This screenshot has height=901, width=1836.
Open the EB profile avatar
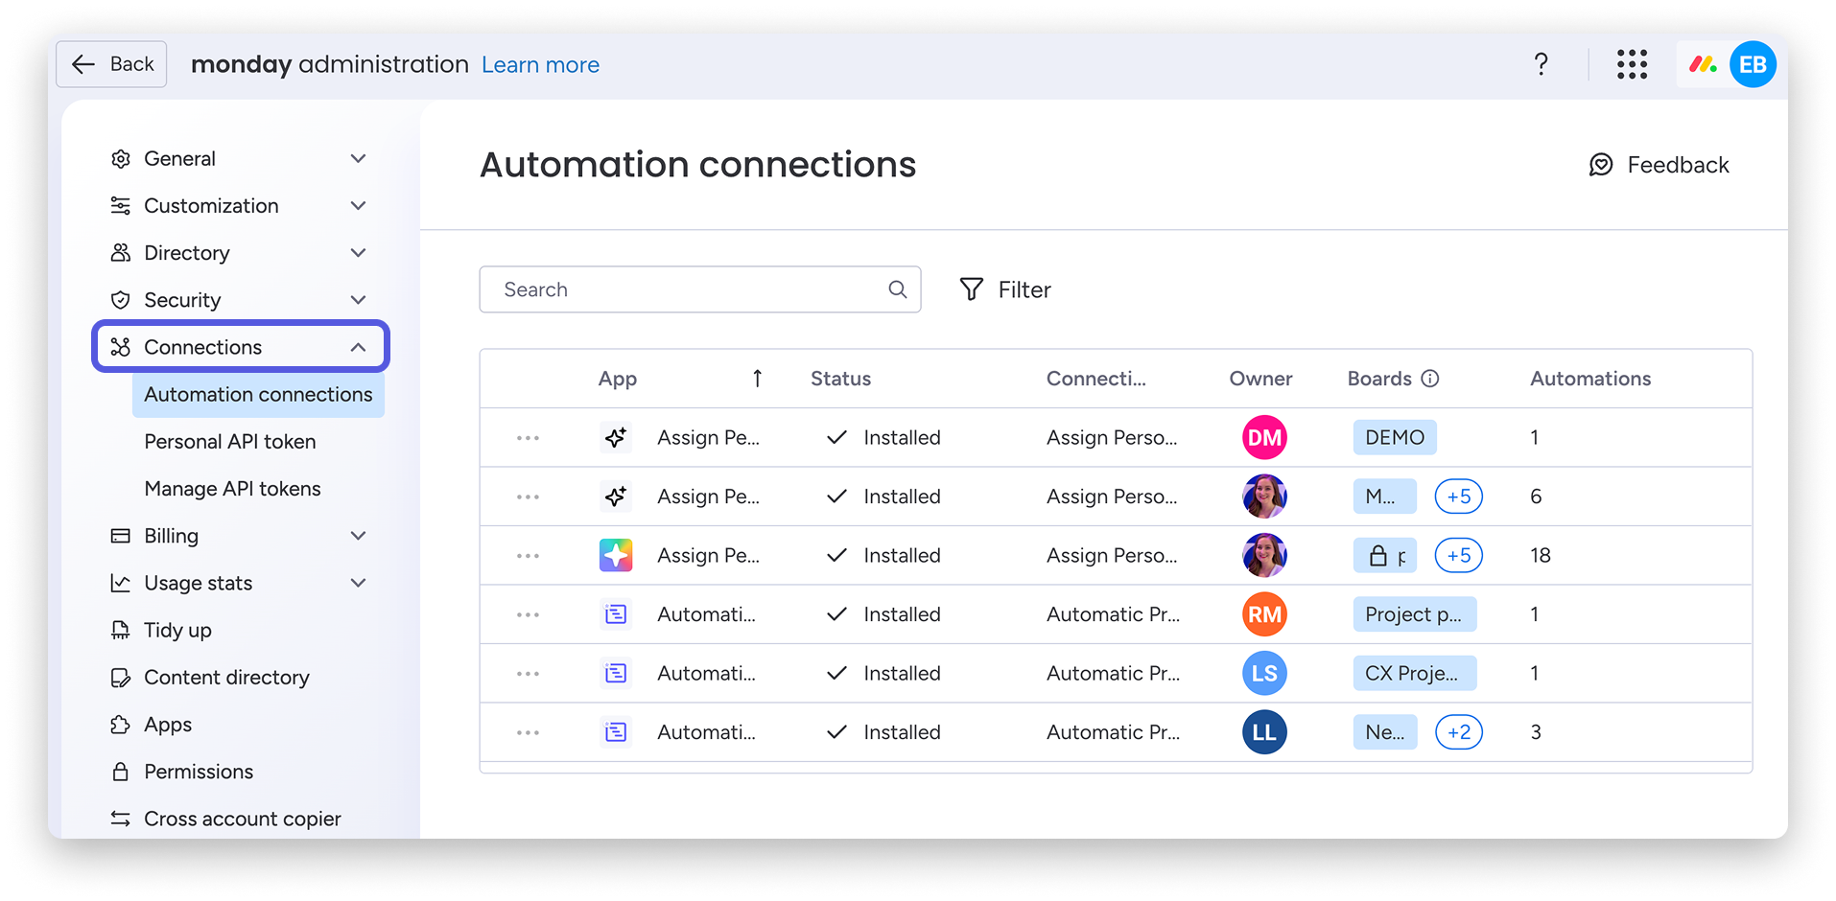(1753, 64)
